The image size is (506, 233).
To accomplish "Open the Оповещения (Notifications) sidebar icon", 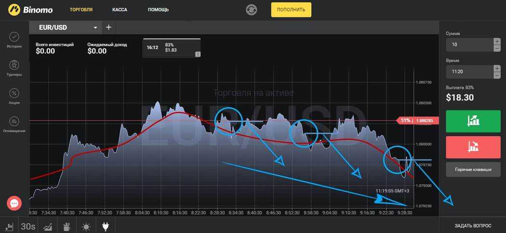I will click(x=14, y=121).
